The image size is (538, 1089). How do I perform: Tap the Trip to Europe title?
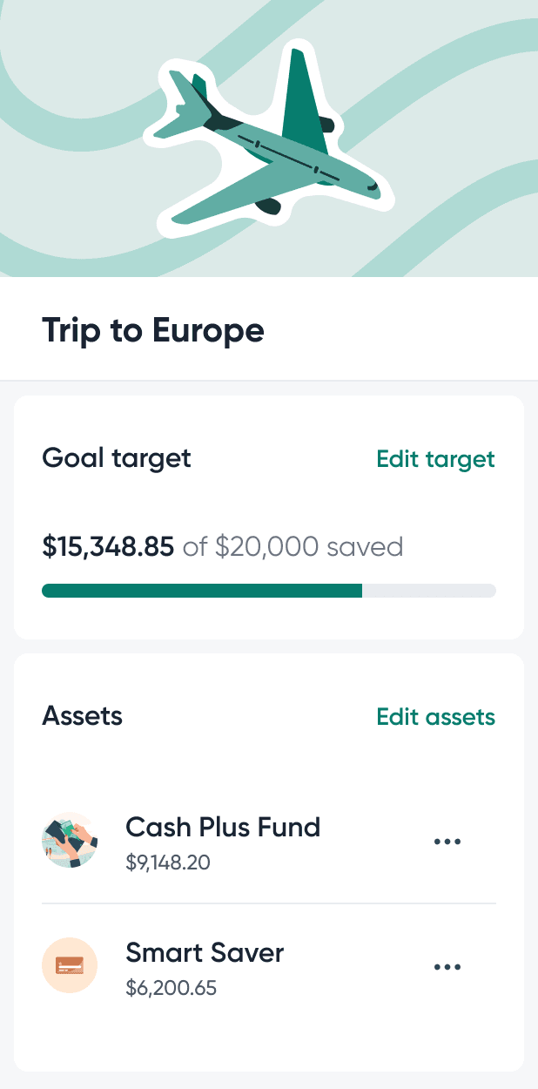tap(153, 330)
